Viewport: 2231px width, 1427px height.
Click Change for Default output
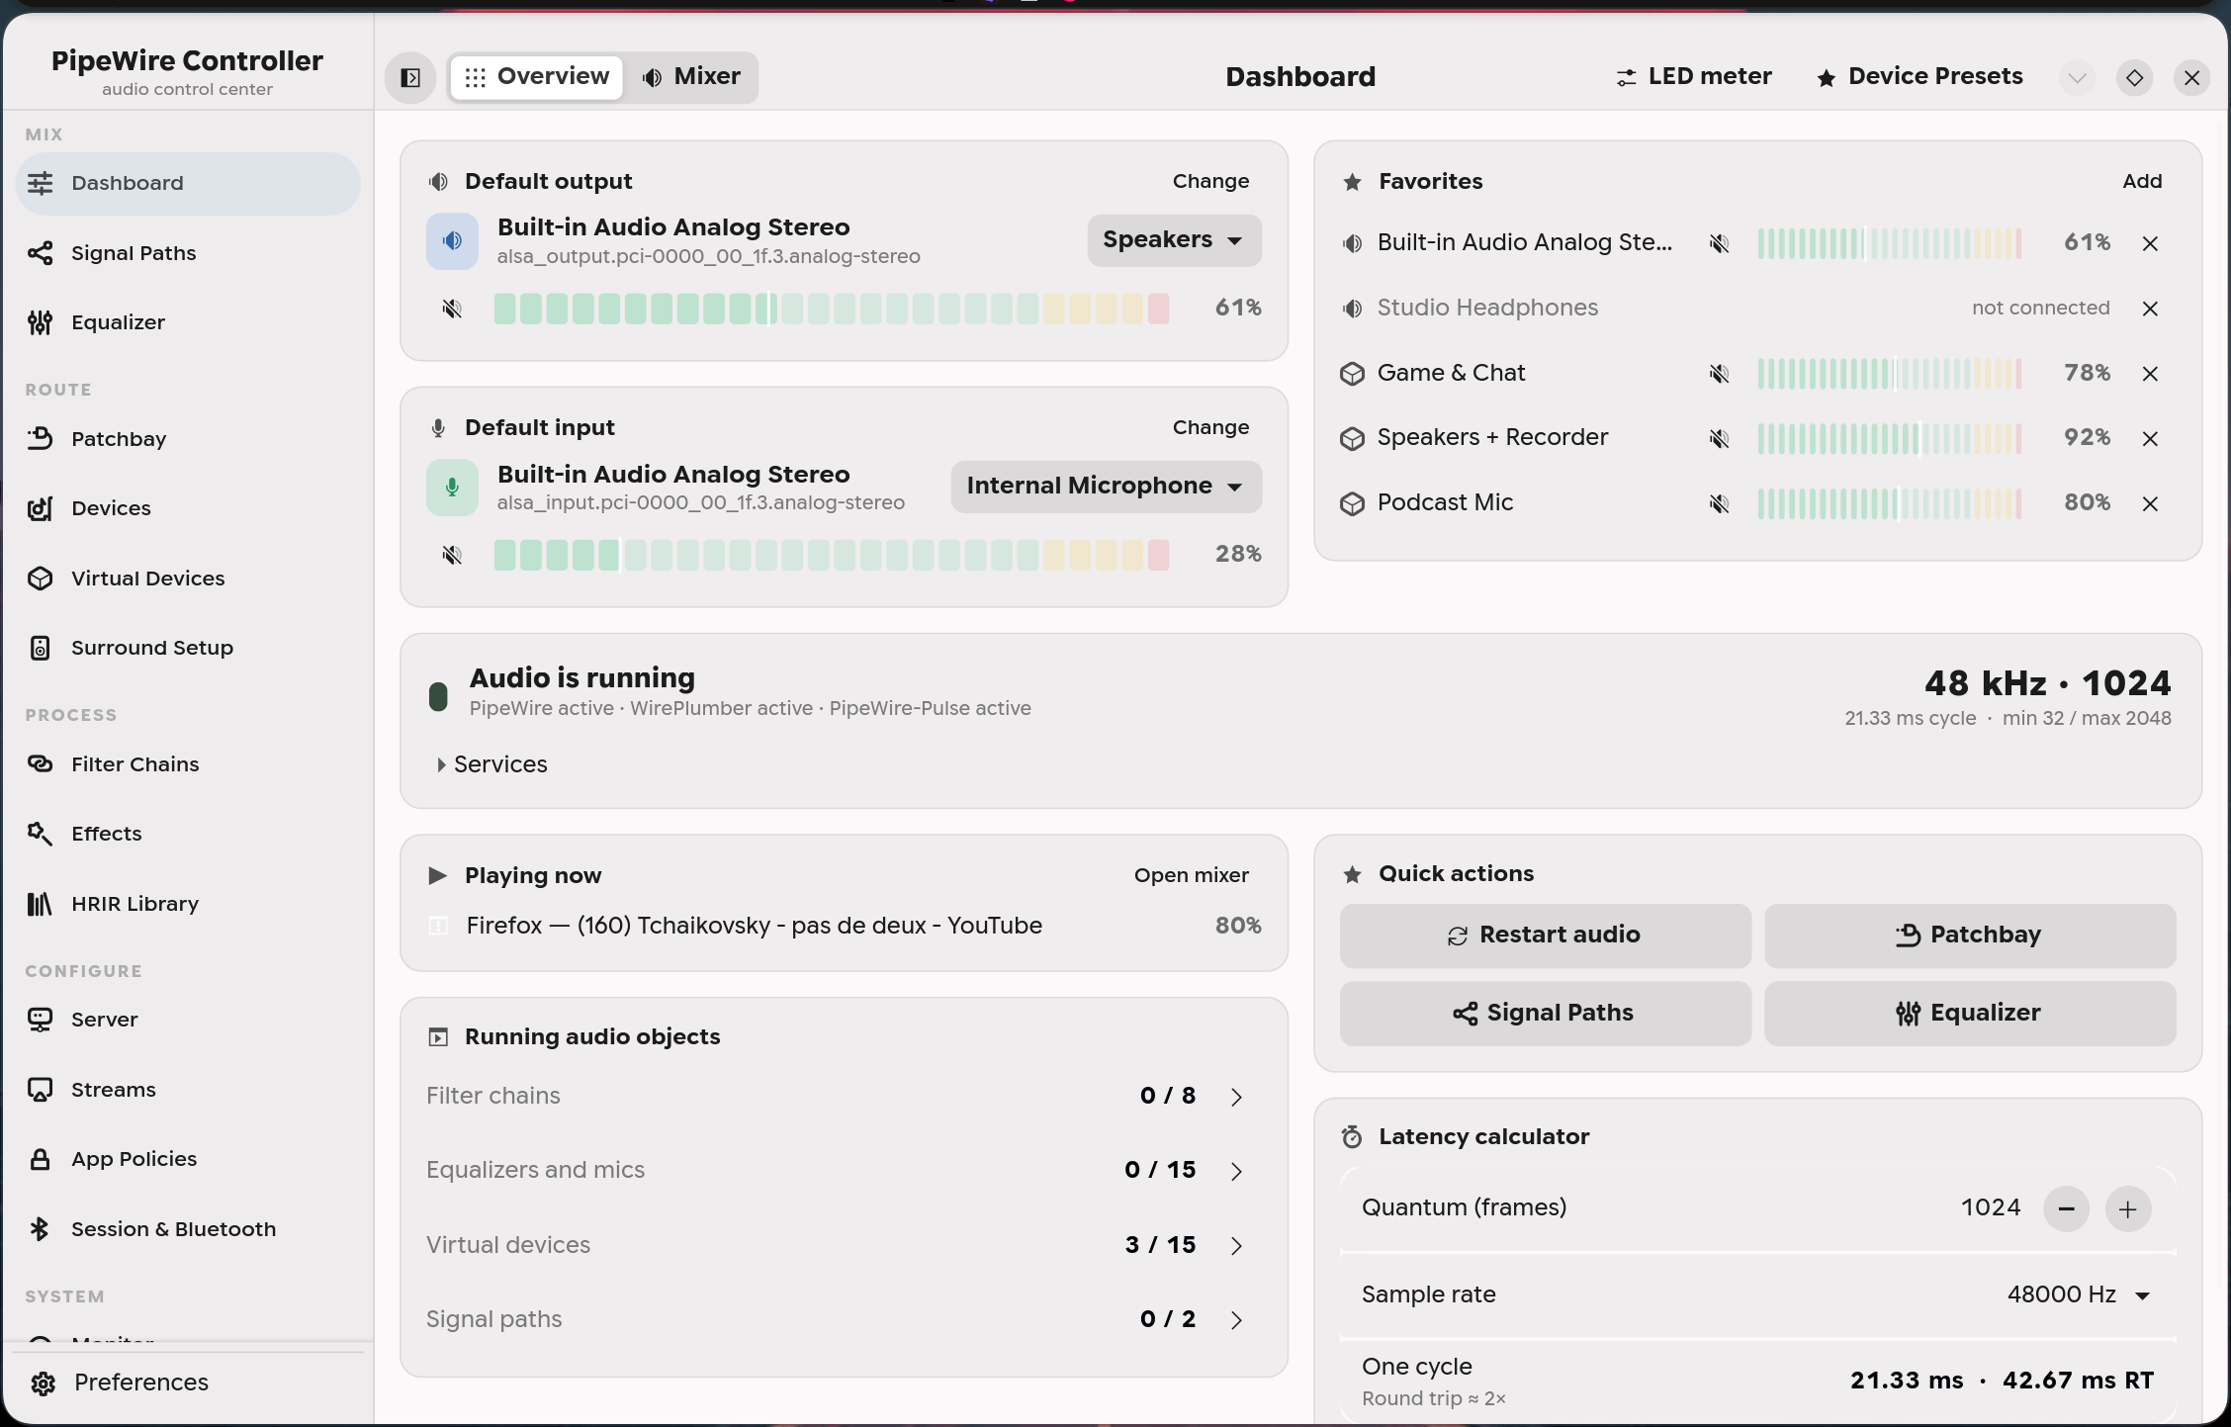pos(1210,182)
